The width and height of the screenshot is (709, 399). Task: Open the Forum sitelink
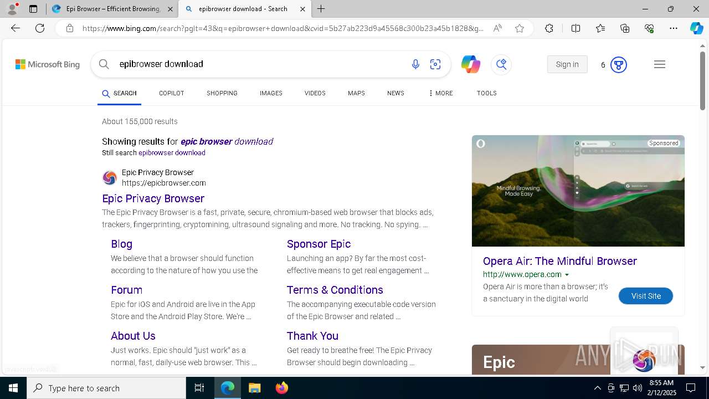pos(126,290)
